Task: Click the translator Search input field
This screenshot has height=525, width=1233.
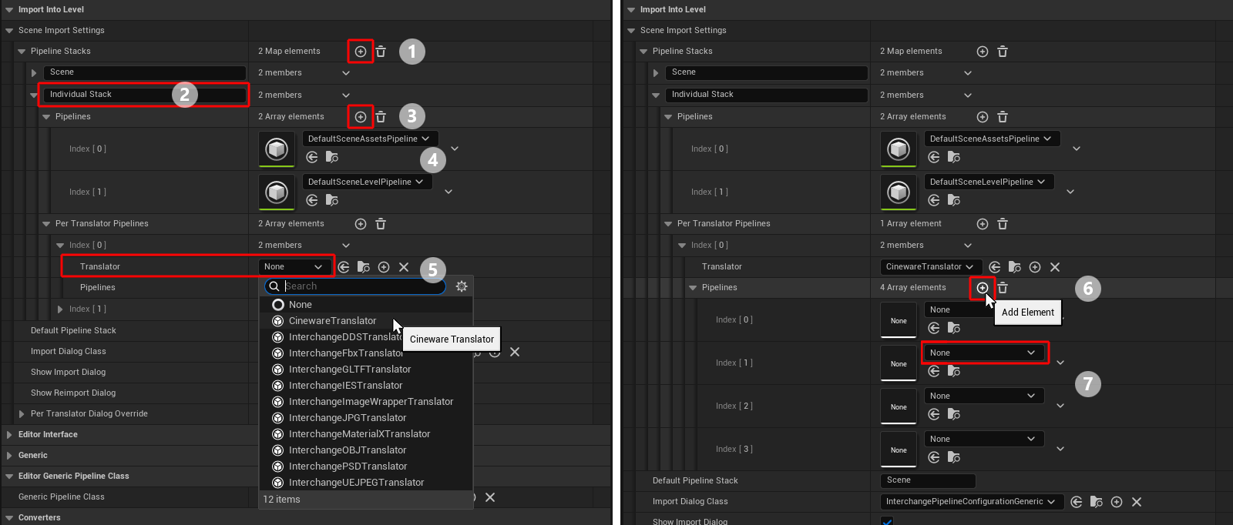Action: click(362, 286)
